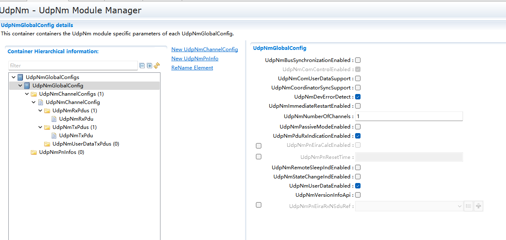This screenshot has width=506, height=240.
Task: Collapse the UdpNmChannelConfigs folder
Action: 27,94
